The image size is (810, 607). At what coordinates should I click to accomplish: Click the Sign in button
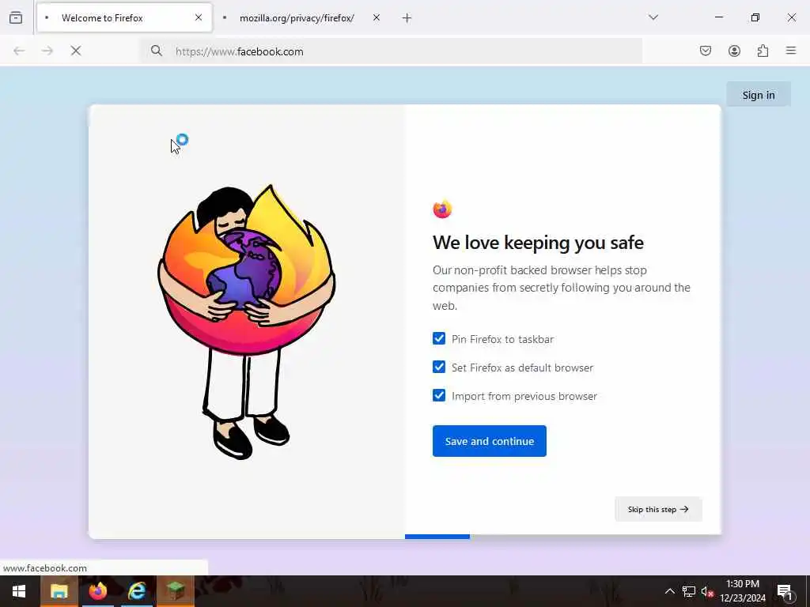(759, 95)
